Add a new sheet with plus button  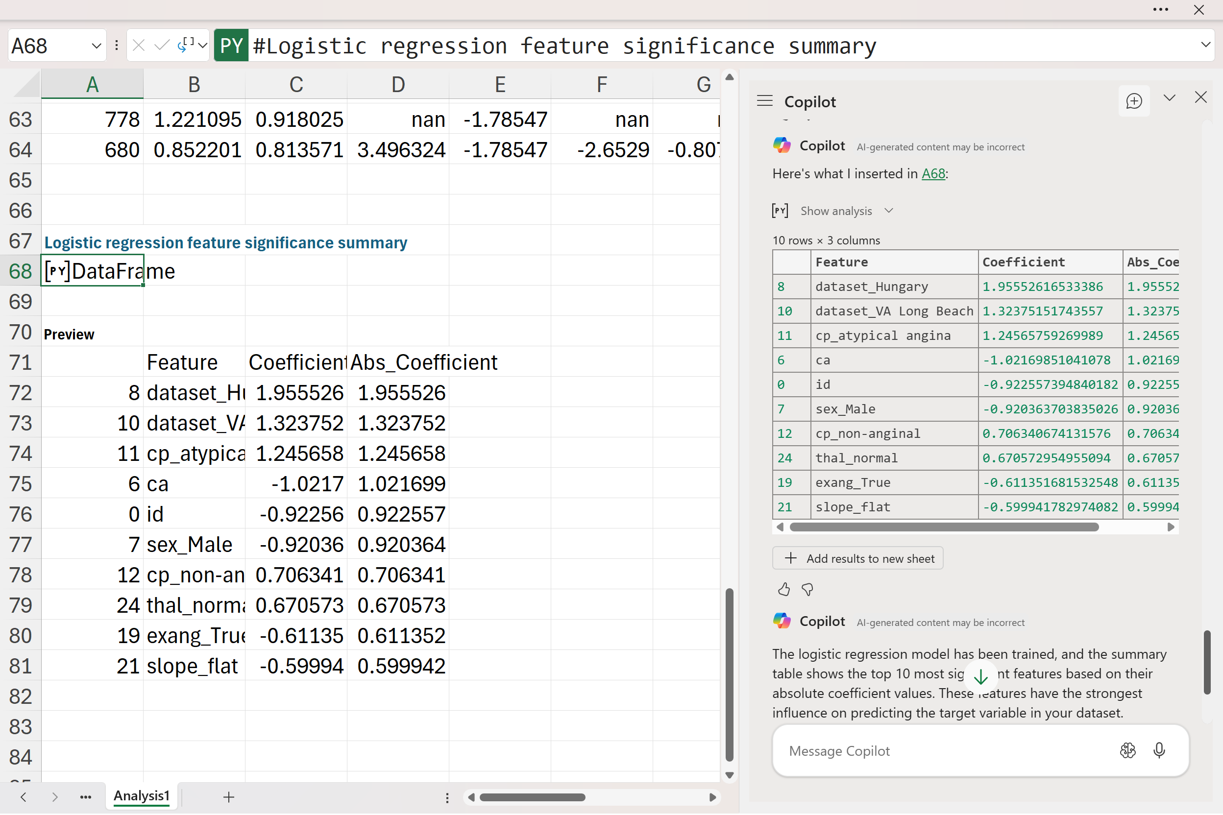(229, 797)
